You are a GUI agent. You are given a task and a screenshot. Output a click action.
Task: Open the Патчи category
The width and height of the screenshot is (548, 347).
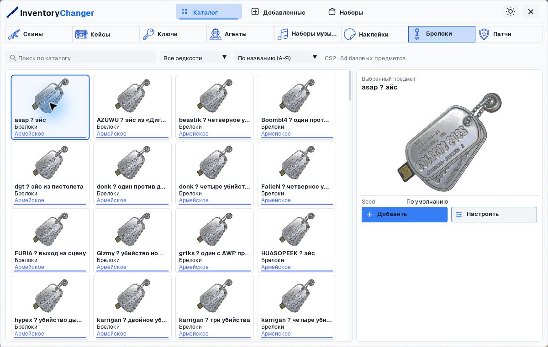tap(509, 34)
